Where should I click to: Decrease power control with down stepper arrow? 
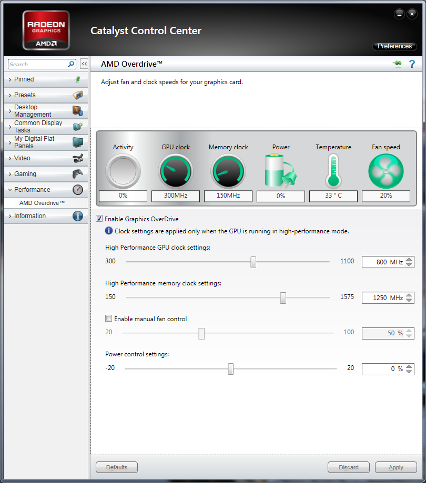[x=409, y=372]
